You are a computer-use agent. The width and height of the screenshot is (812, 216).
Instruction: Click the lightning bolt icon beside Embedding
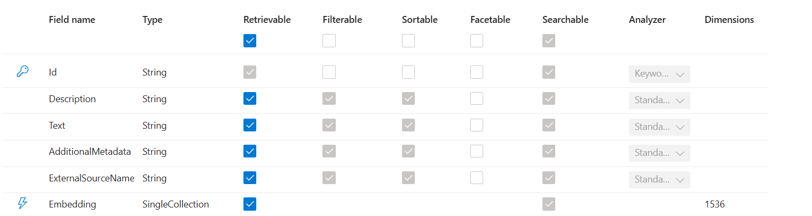22,203
